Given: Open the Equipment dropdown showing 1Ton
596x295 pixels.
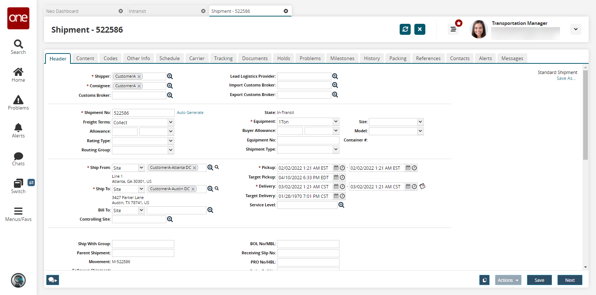Looking at the screenshot, I should [336, 122].
